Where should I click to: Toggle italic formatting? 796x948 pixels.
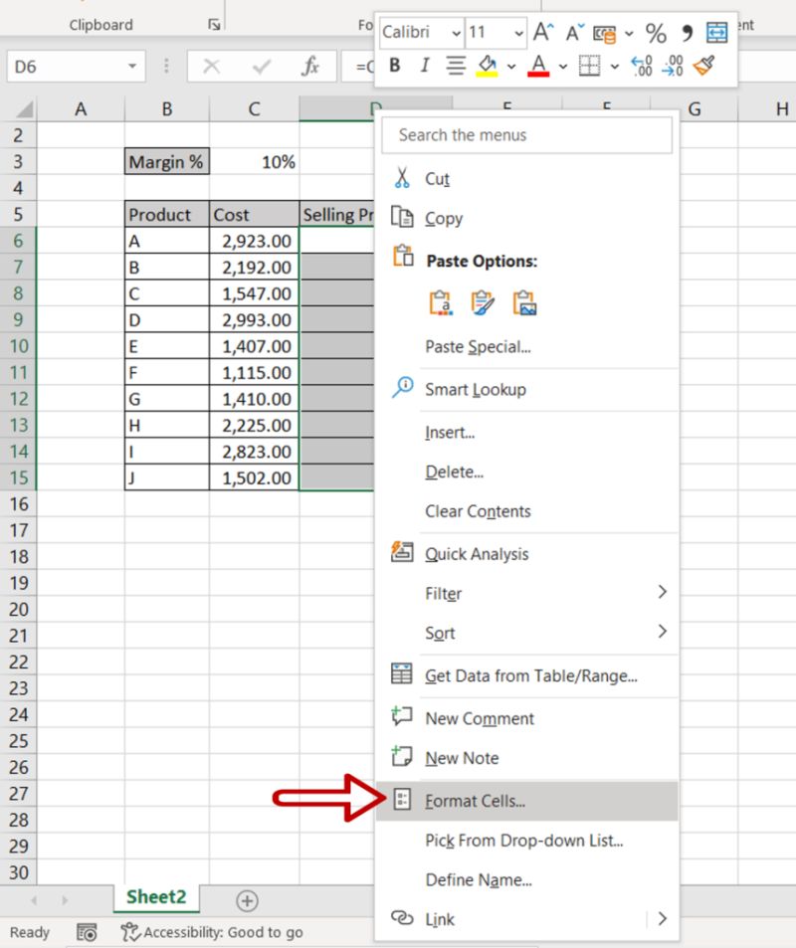coord(424,65)
